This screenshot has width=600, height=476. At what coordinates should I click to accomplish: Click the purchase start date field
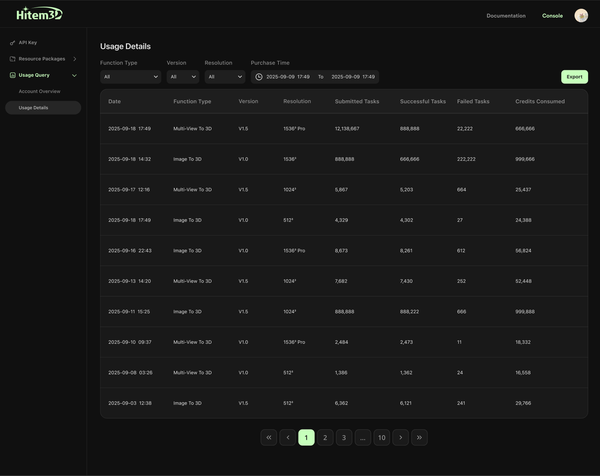[288, 77]
